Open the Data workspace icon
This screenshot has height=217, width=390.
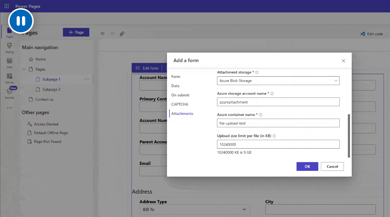point(10,63)
